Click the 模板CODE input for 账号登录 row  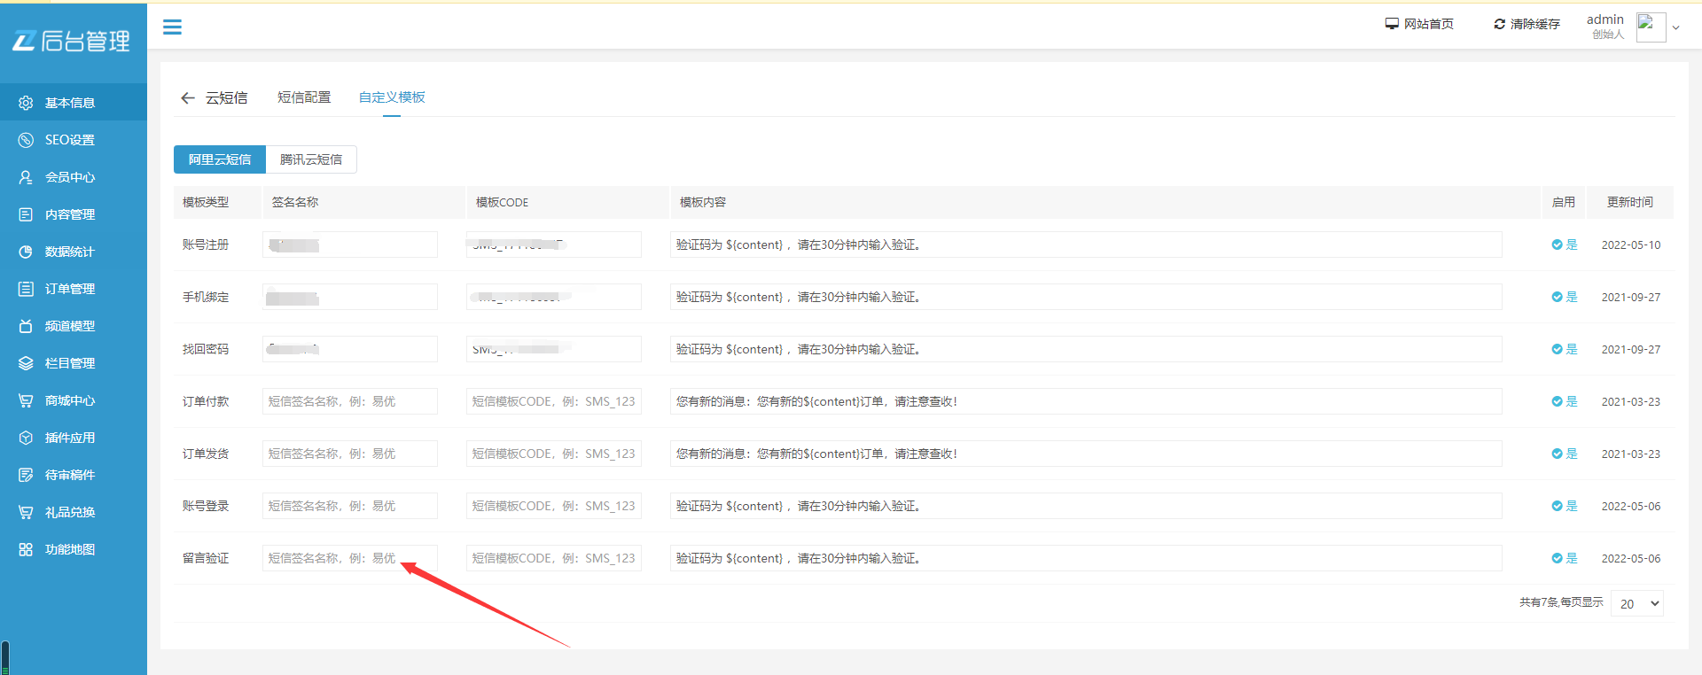coord(553,506)
